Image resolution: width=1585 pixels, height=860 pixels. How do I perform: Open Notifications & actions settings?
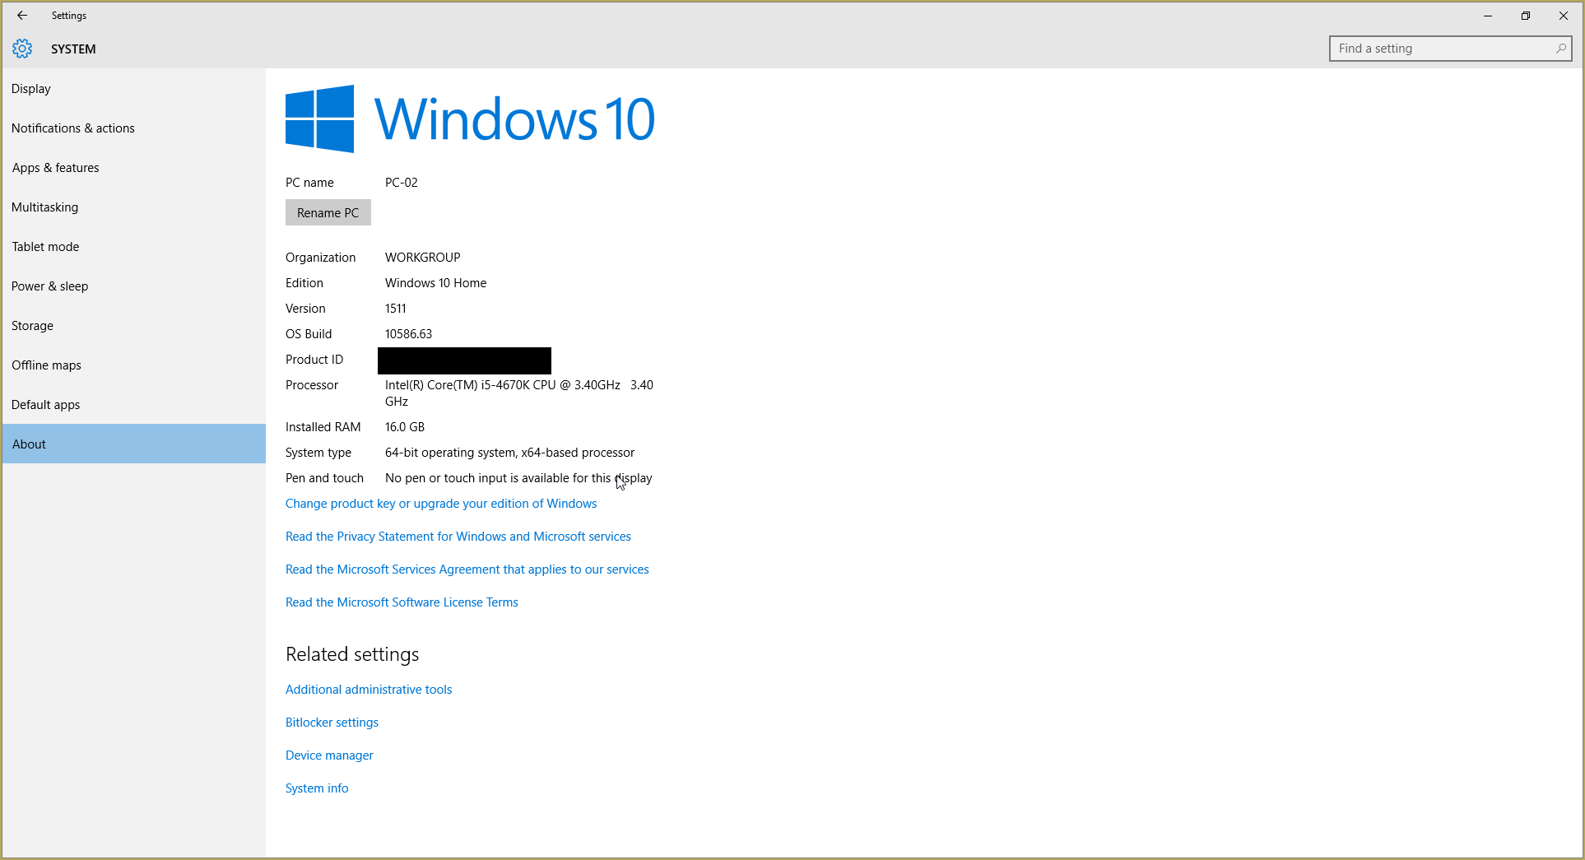pyautogui.click(x=73, y=128)
